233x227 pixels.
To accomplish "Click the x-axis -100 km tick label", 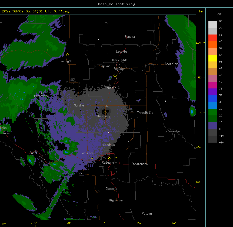I will click(34, 223).
